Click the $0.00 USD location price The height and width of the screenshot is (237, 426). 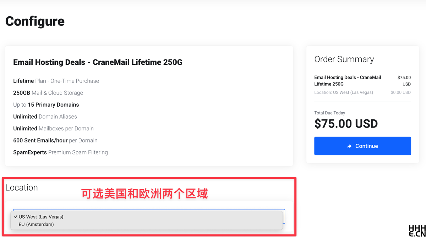400,92
